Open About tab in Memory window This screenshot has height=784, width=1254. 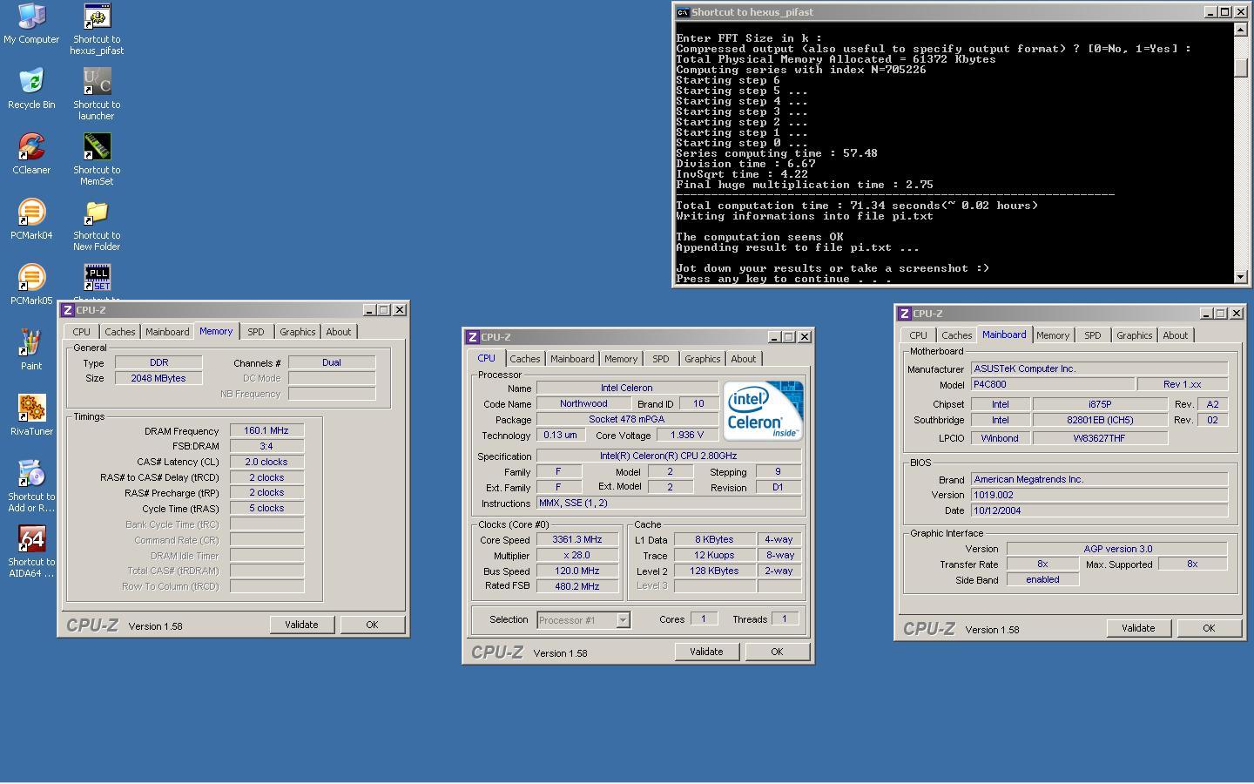339,332
